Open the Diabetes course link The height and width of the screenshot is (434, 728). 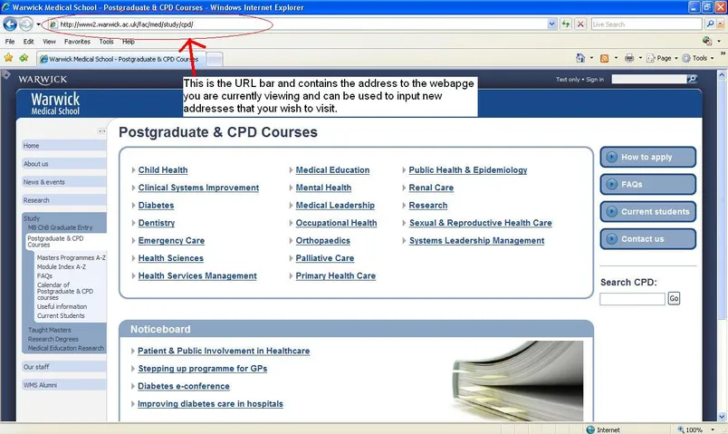coord(156,206)
